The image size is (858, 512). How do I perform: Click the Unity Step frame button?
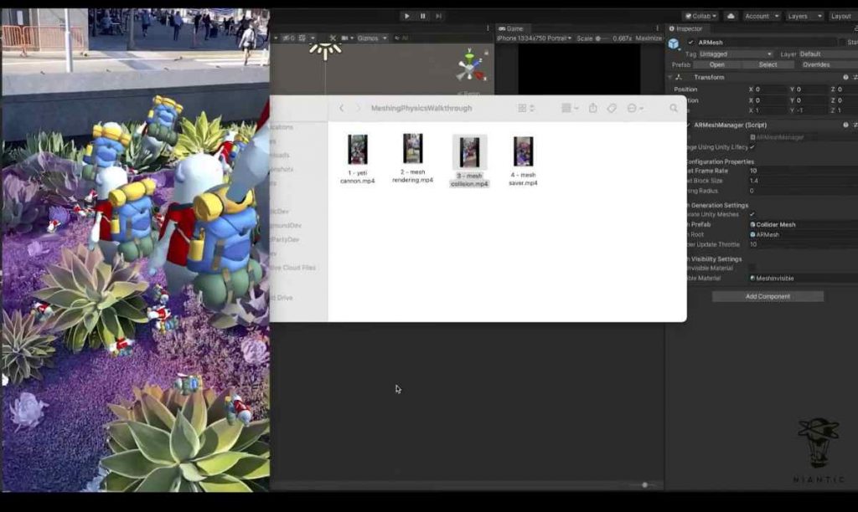click(x=438, y=16)
